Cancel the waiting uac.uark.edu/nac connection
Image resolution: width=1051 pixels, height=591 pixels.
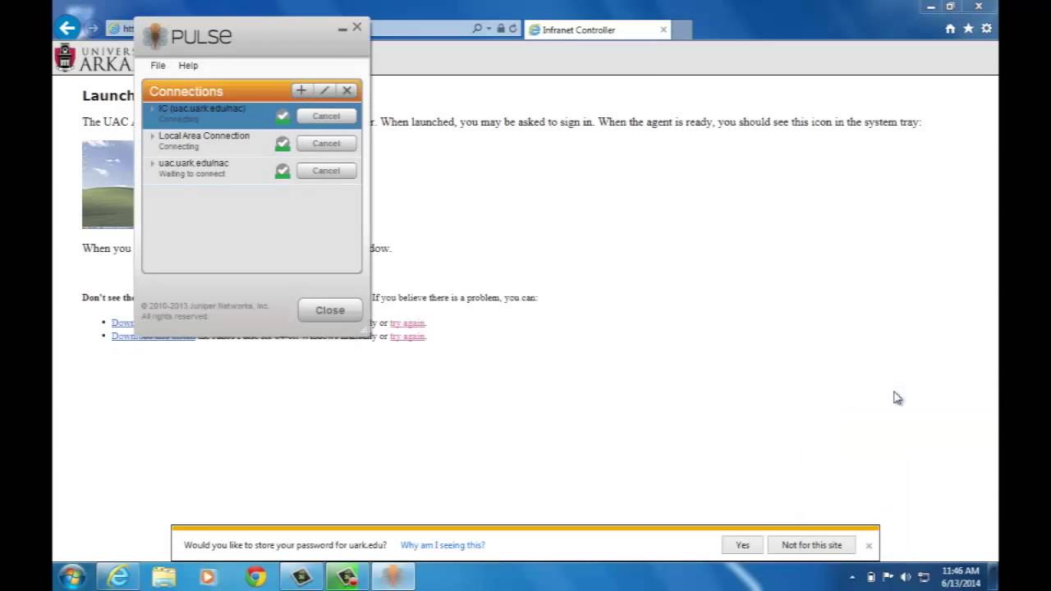326,171
